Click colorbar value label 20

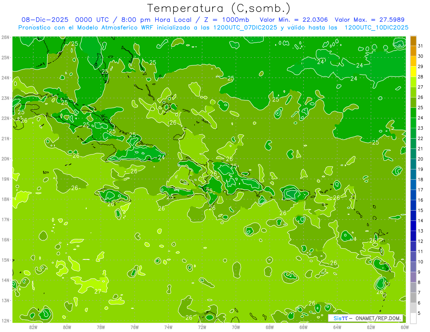420,159
